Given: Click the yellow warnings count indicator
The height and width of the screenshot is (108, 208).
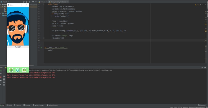Looking at the screenshot, I should point(196,5).
